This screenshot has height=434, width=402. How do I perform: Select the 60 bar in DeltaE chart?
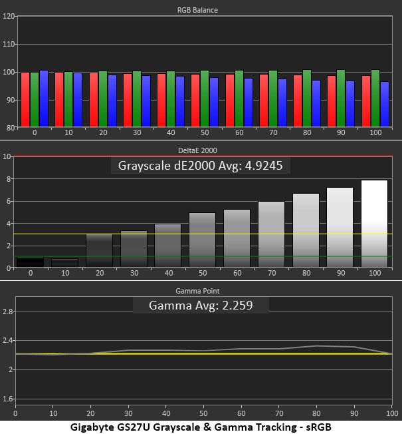[237, 238]
